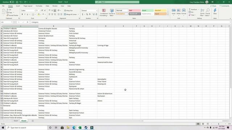Image resolution: width=232 pixels, height=130 pixels.
Task: Click Percent Style icon
Action: point(87,14)
